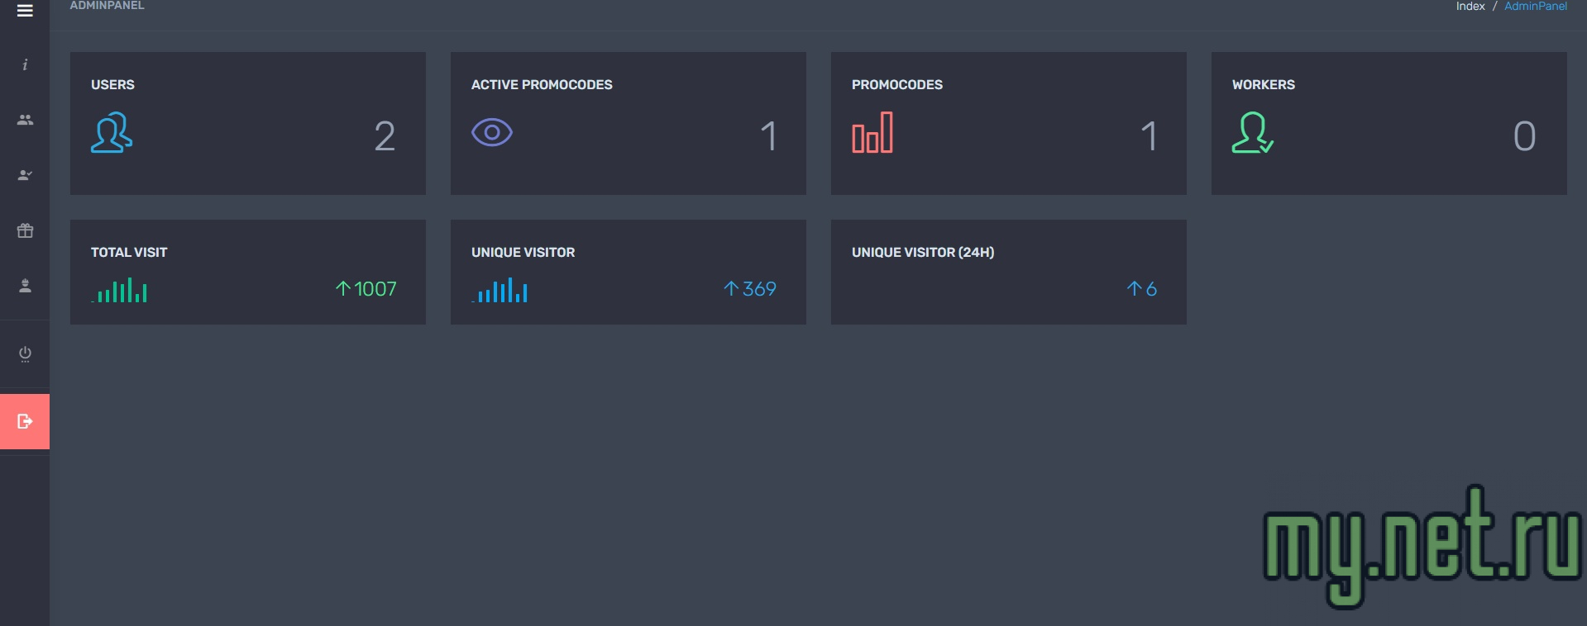1587x626 pixels.
Task: Click the worker hard-hat sidebar icon
Action: point(25,286)
